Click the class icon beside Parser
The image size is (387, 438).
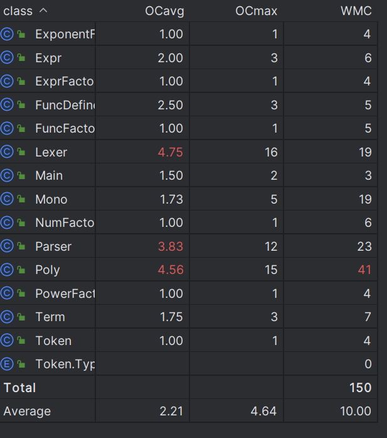point(7,246)
